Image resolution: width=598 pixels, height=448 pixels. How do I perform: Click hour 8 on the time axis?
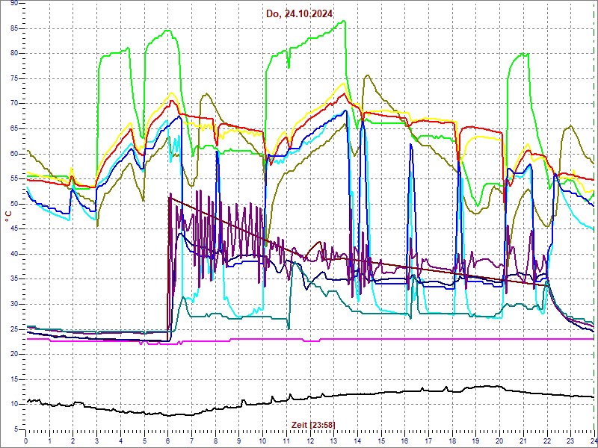tap(215, 441)
